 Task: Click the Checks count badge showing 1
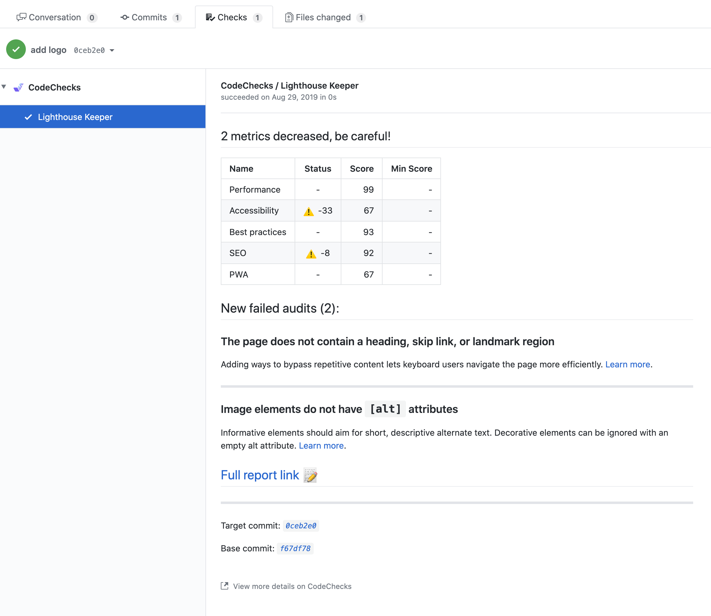coord(258,18)
